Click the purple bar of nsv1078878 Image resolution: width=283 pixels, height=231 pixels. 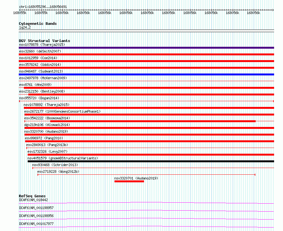[x=146, y=48]
